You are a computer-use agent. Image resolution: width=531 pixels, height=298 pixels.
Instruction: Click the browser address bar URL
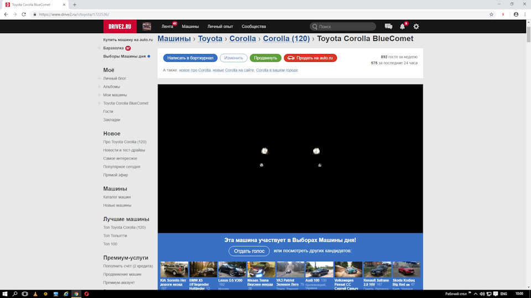[74, 14]
